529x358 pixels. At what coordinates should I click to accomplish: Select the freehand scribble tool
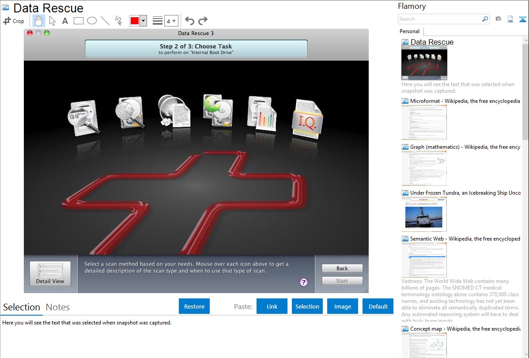pos(118,21)
